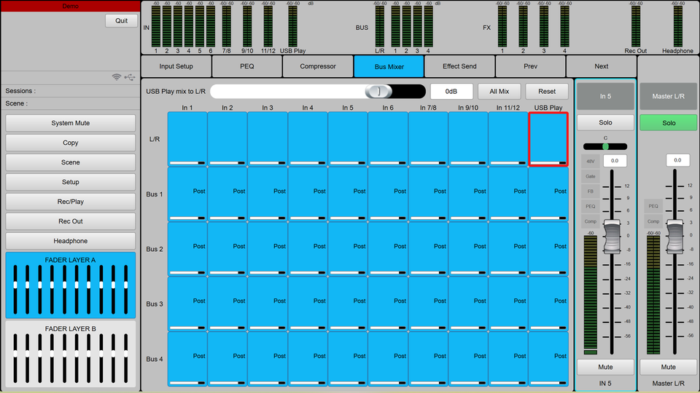Click the Reset button
This screenshot has height=393, width=700.
(547, 91)
